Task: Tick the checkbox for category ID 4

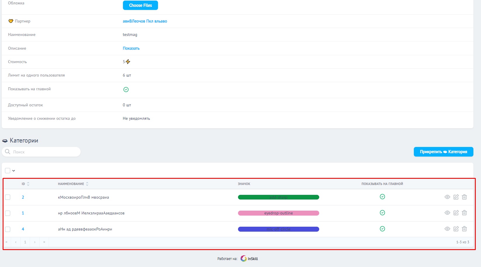Action: [8, 229]
